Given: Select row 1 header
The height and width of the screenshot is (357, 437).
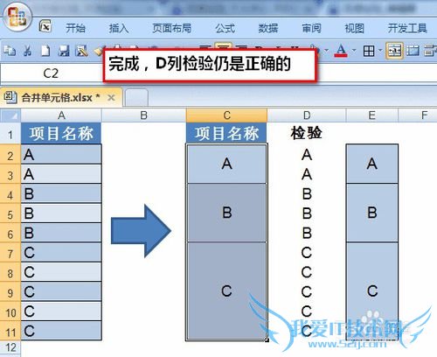Looking at the screenshot, I should point(10,134).
